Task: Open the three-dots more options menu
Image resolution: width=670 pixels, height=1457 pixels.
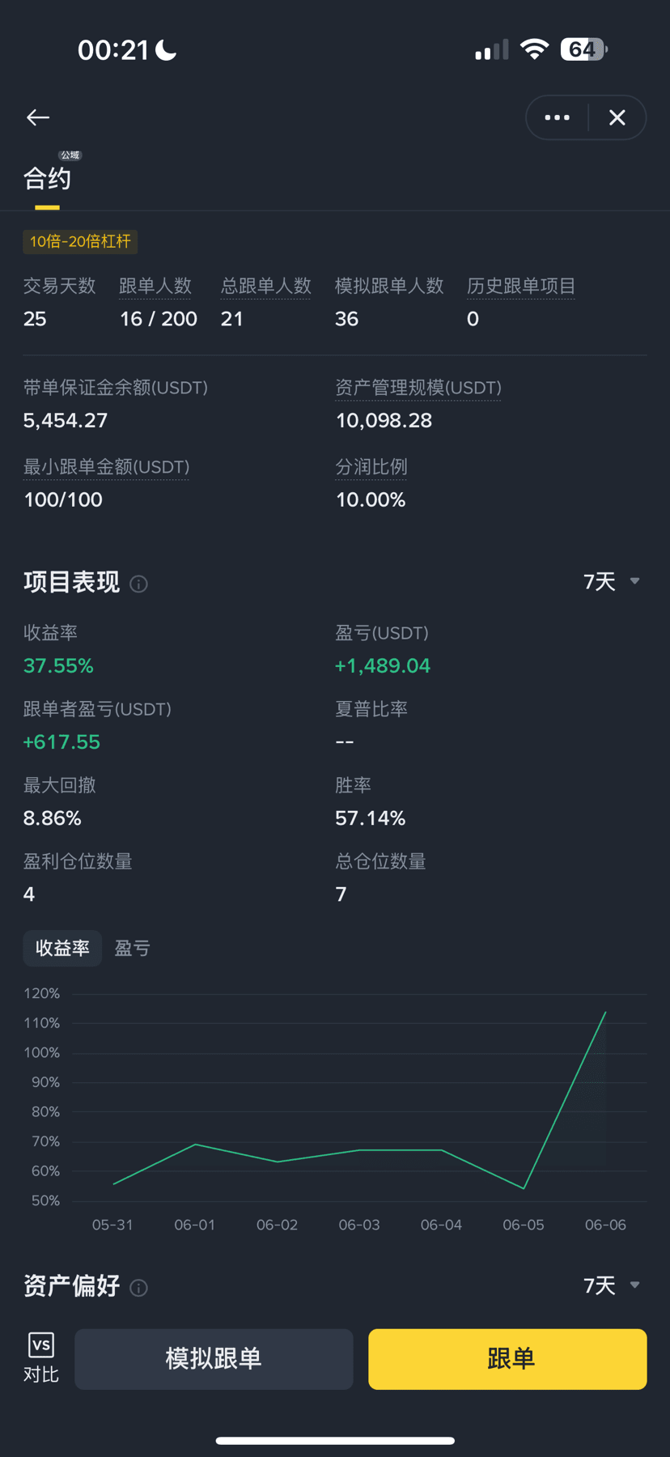Action: point(557,117)
